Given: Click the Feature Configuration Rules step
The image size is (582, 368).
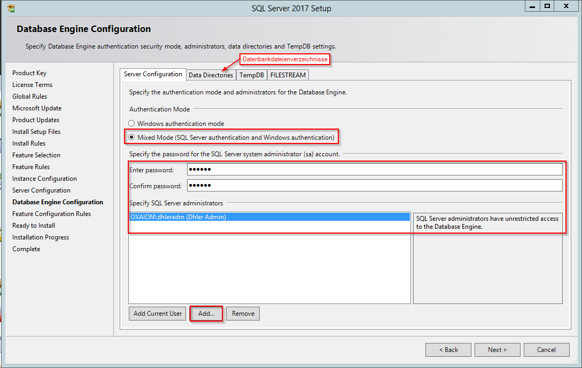Looking at the screenshot, I should (x=52, y=214).
